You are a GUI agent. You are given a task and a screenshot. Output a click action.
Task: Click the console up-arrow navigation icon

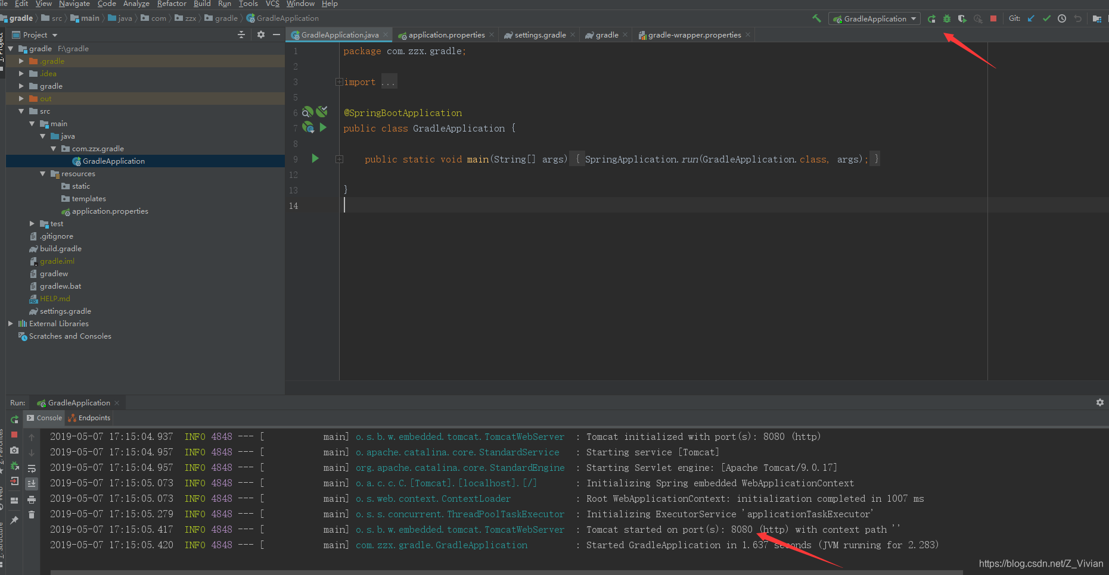tap(32, 437)
